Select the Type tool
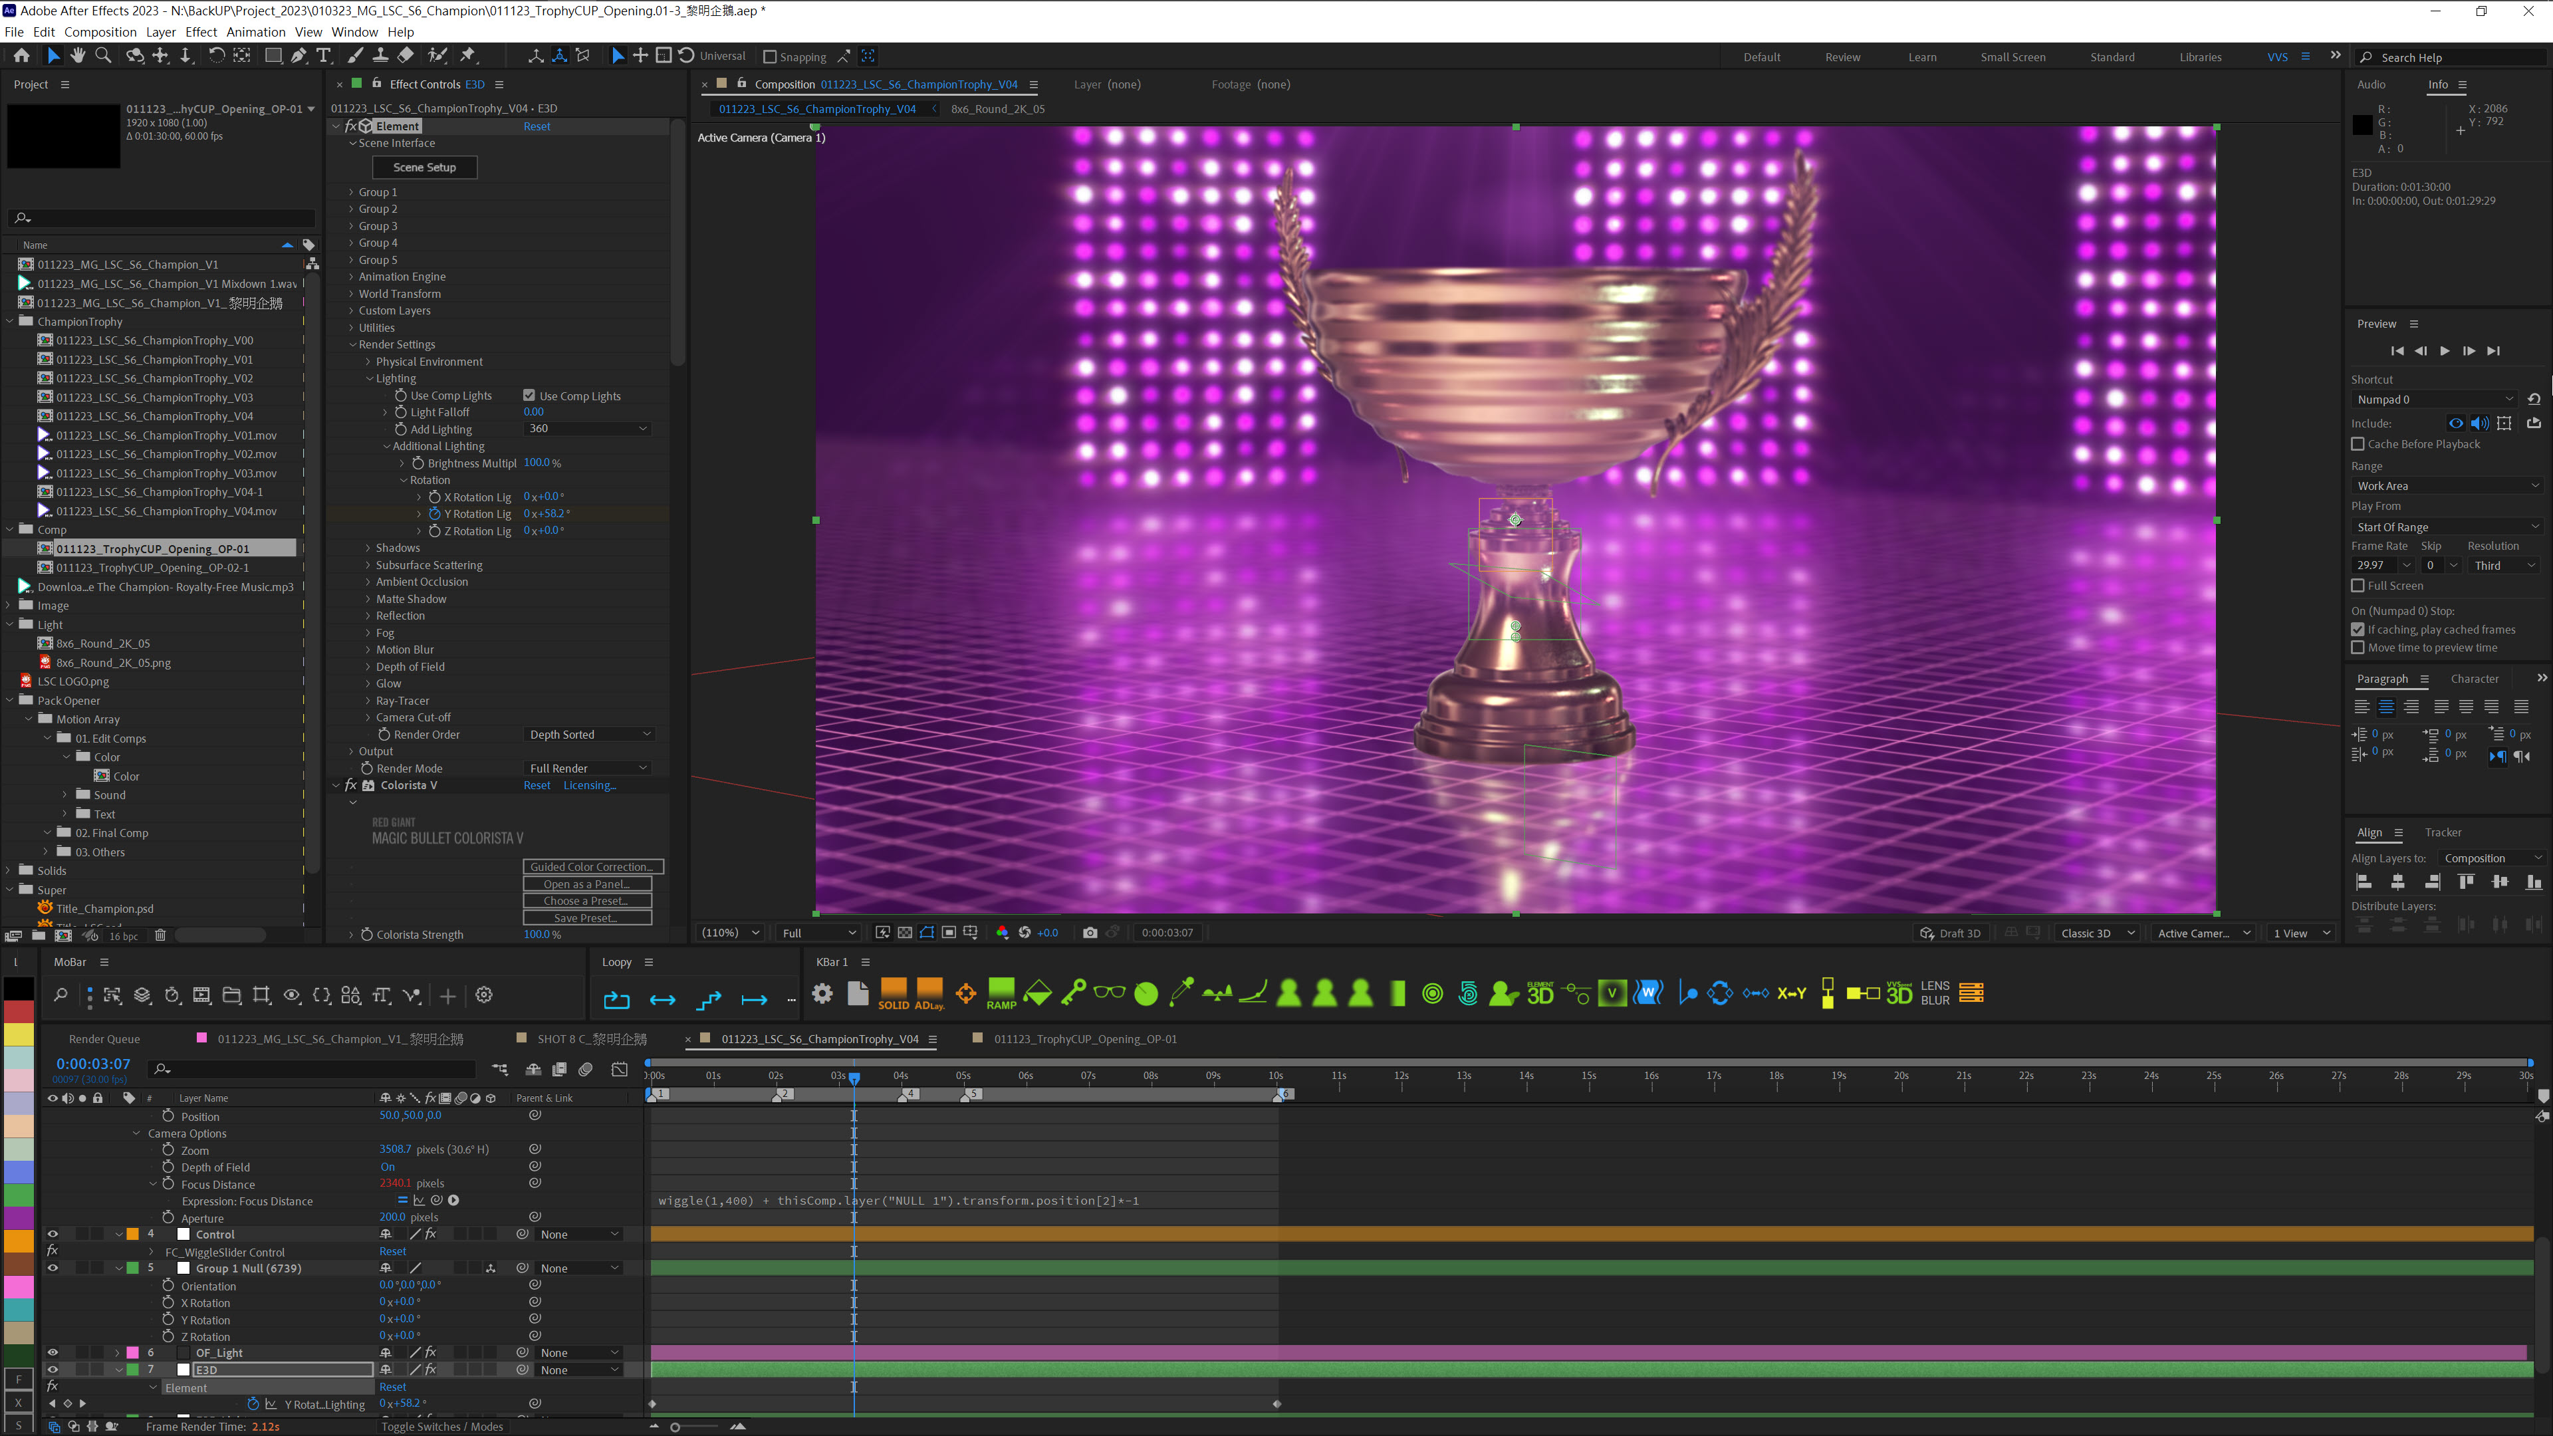This screenshot has height=1436, width=2553. 323,57
